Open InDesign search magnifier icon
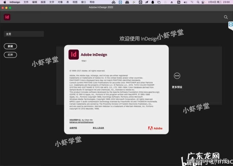The width and height of the screenshot is (233, 166). 226,17
